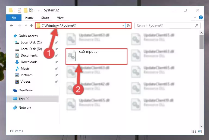Click the pin icon next to Pictures
209x140 pixels.
click(x=57, y=75)
